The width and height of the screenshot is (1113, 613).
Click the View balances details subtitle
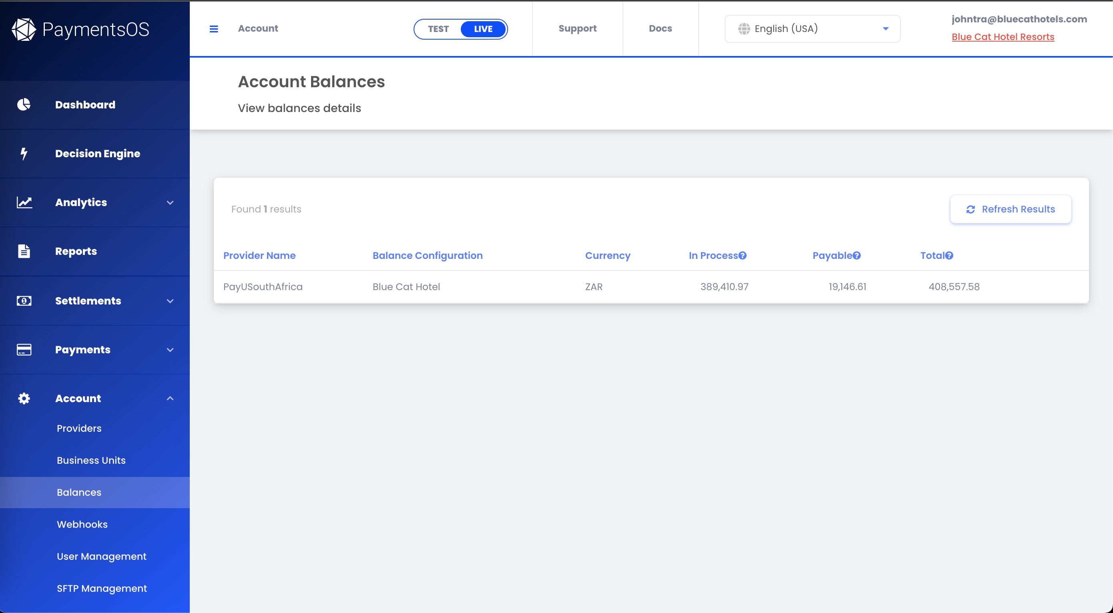tap(299, 108)
